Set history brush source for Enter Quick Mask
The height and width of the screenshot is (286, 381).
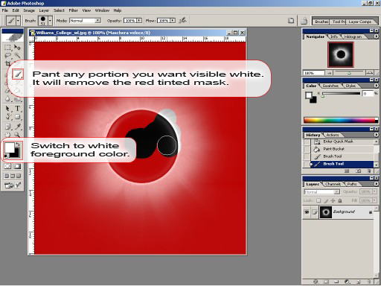point(307,142)
